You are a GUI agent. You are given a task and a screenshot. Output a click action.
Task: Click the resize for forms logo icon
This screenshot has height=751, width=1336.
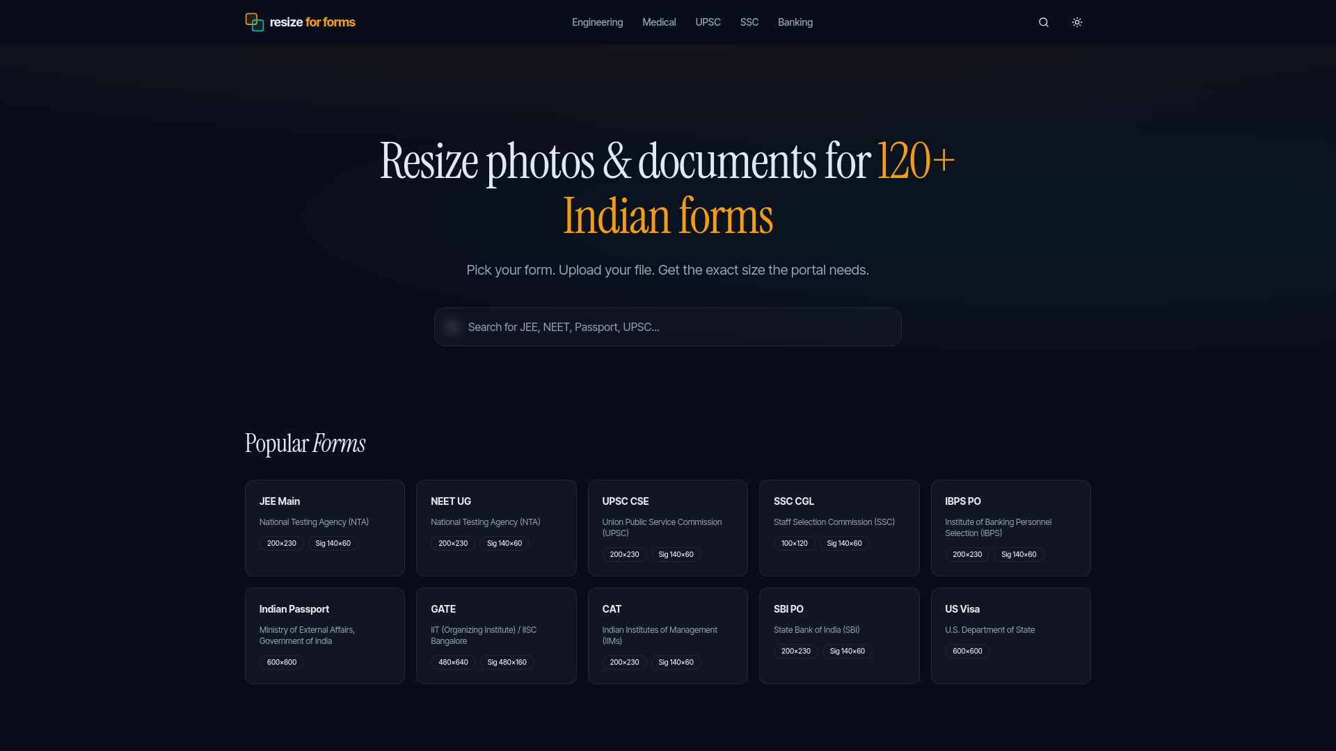tap(254, 22)
